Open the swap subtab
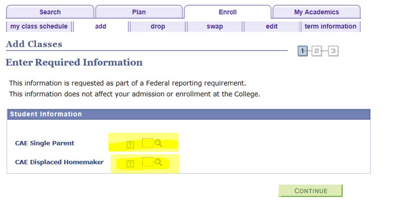399x203 pixels. [215, 26]
